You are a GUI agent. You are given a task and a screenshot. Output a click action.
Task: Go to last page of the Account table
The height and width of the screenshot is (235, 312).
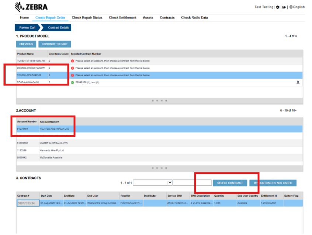click(166, 168)
